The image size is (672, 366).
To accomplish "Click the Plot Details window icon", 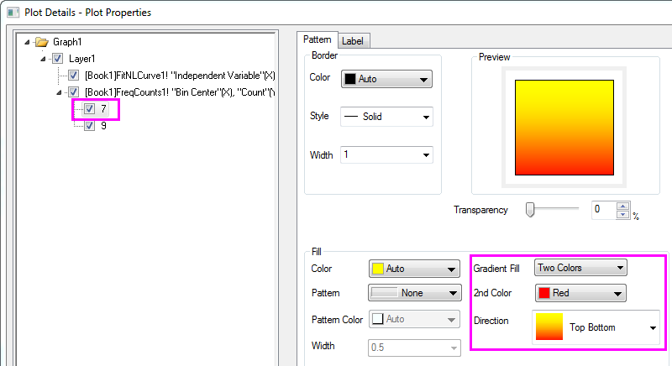I will (x=13, y=12).
